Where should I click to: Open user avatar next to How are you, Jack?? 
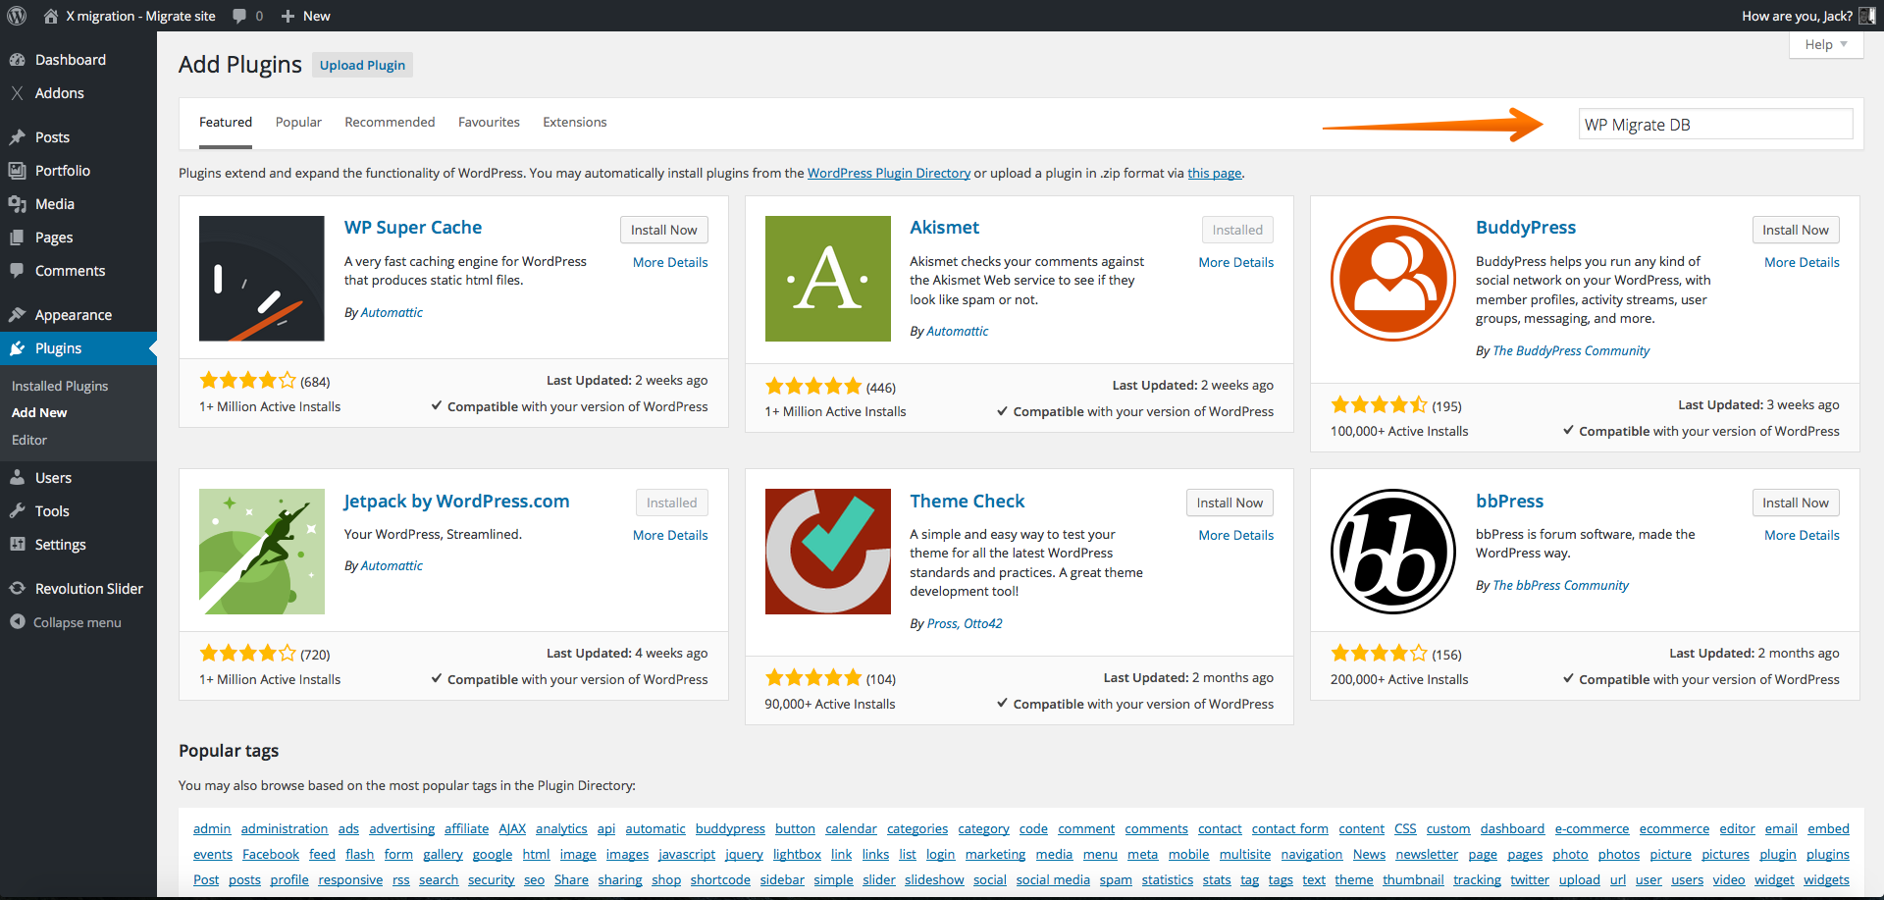point(1867,16)
